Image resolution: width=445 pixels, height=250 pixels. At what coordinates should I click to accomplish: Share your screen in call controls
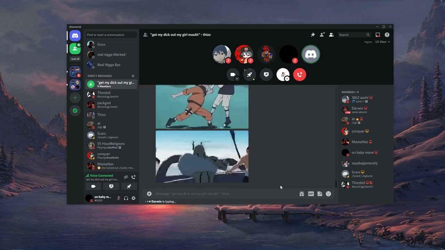[x=266, y=75]
